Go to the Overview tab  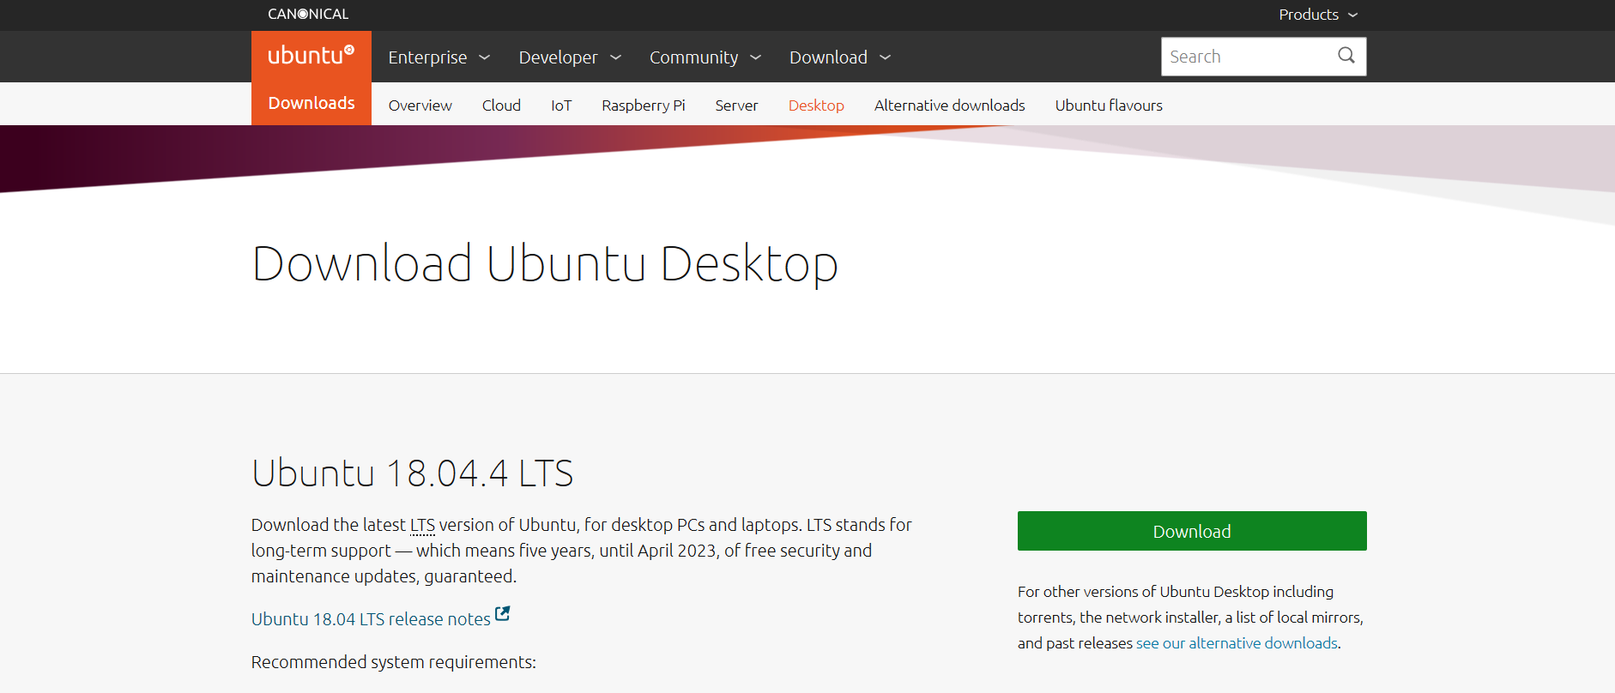tap(420, 105)
